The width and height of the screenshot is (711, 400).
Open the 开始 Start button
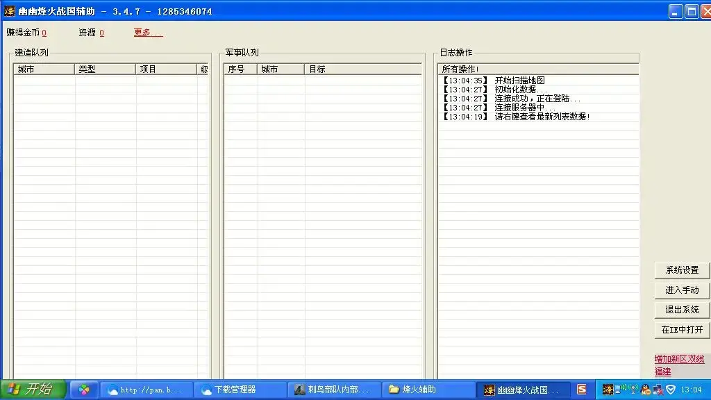pyautogui.click(x=33, y=389)
